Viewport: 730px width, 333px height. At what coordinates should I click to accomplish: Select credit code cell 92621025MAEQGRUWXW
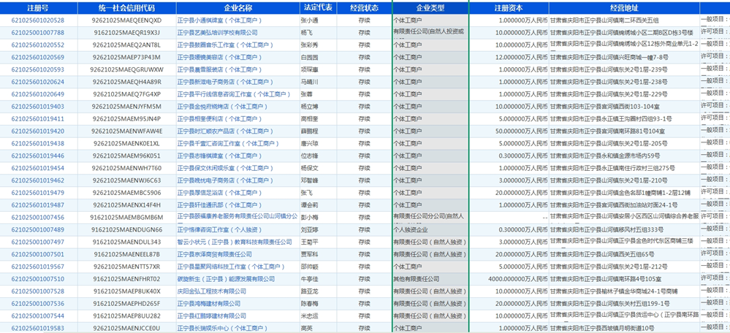(x=126, y=69)
